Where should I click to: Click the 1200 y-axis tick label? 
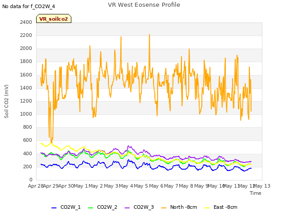26,101
